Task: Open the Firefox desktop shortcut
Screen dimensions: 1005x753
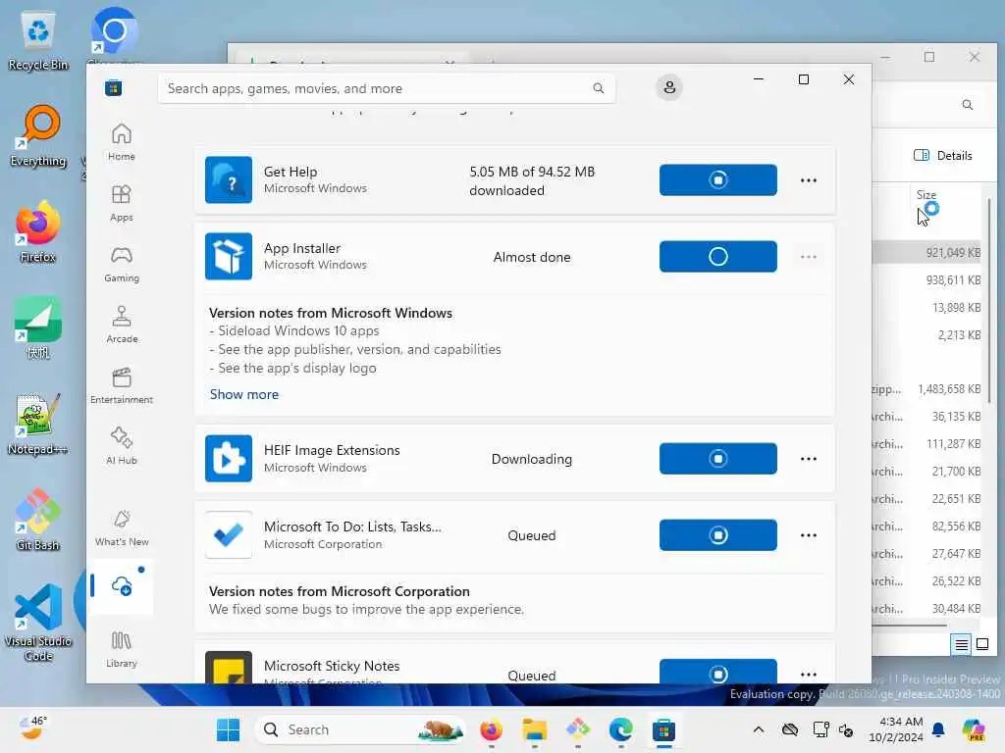Action: pos(38,232)
